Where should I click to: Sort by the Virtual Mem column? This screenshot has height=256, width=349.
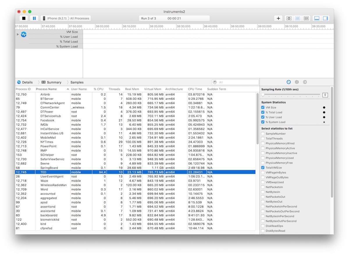click(153, 89)
